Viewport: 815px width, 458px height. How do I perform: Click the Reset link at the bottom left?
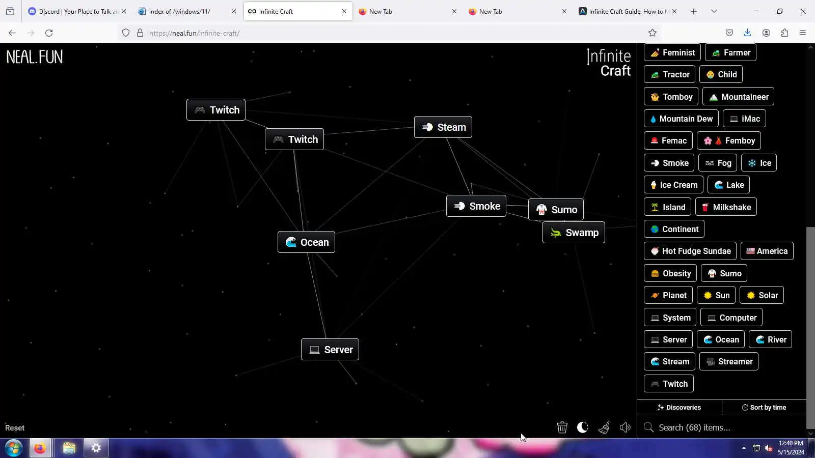tap(15, 428)
